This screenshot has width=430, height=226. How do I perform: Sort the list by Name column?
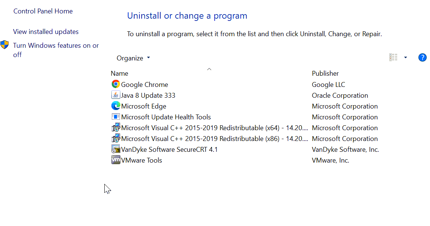click(x=120, y=73)
